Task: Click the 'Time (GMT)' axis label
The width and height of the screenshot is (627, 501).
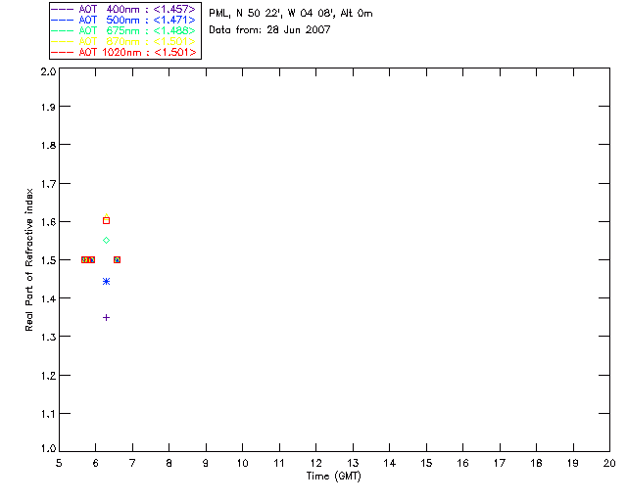Action: (x=334, y=477)
